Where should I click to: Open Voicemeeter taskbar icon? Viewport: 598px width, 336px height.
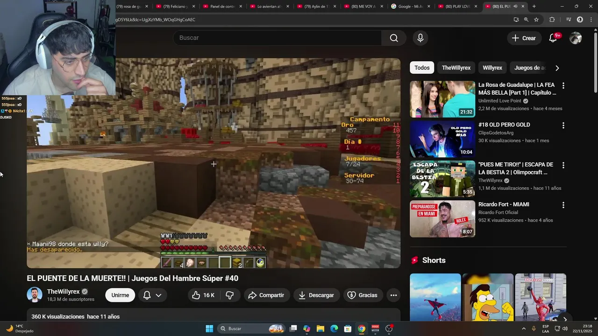click(x=375, y=329)
